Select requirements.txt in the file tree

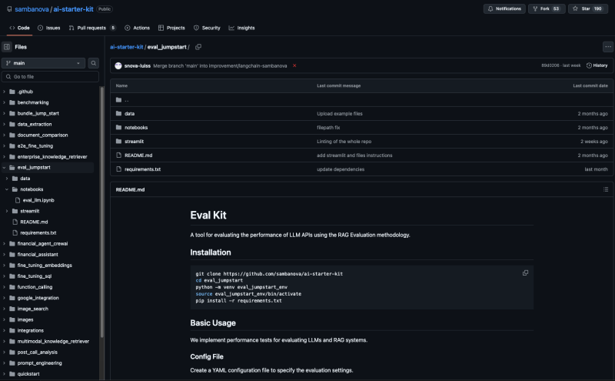(x=38, y=232)
